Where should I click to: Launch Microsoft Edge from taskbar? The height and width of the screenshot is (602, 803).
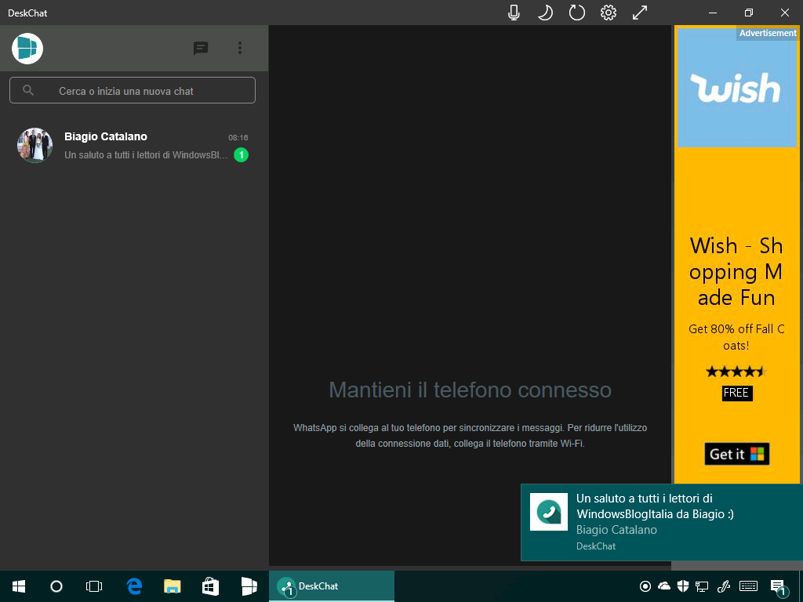point(134,586)
